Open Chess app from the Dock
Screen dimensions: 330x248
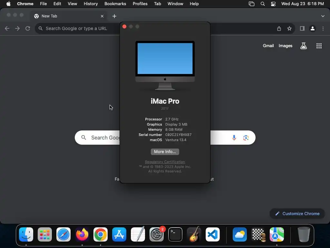[258, 234]
